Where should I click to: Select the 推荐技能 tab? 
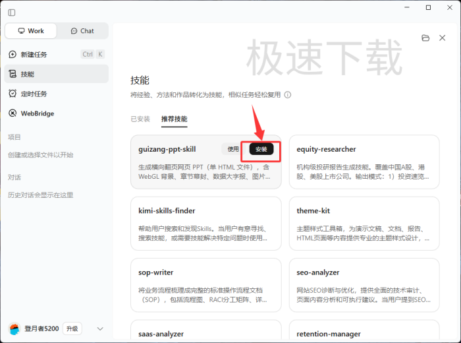click(x=175, y=119)
